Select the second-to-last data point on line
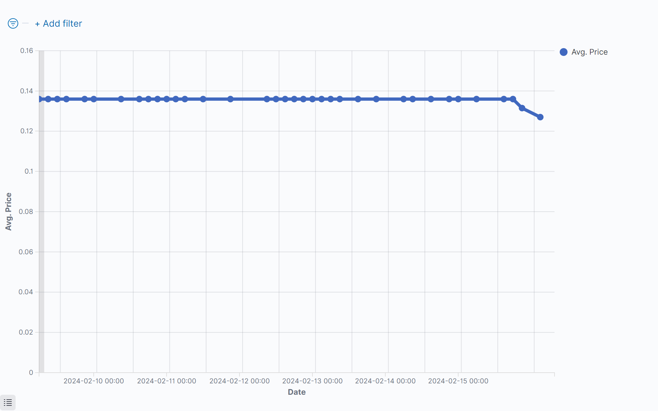This screenshot has width=658, height=411. click(x=522, y=108)
